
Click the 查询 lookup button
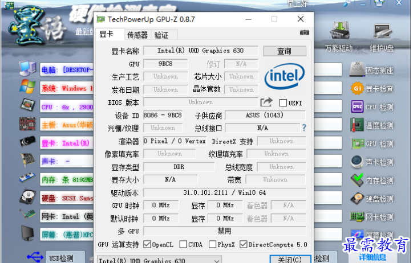pyautogui.click(x=285, y=51)
